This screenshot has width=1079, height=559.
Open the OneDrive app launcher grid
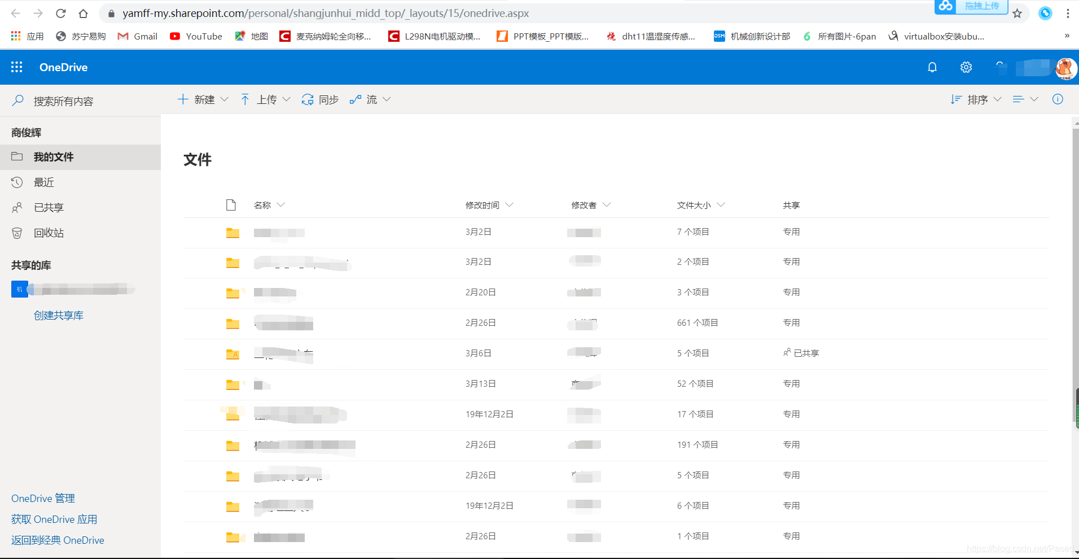17,67
